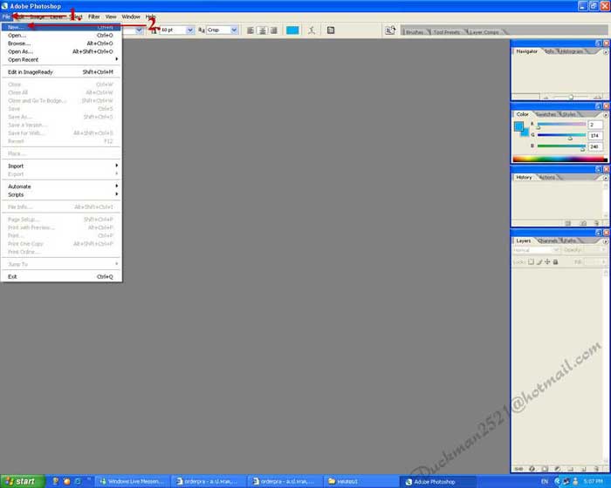
Task: Click the History create new snapshot camera icon
Action: click(x=583, y=223)
